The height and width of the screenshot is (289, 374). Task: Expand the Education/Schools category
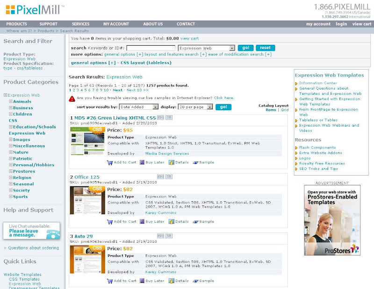[x=10, y=127]
